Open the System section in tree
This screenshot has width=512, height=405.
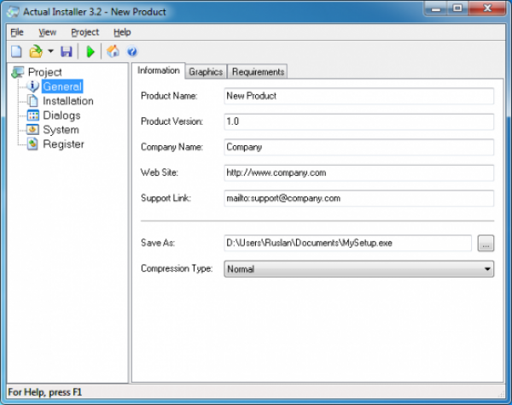pyautogui.click(x=61, y=130)
